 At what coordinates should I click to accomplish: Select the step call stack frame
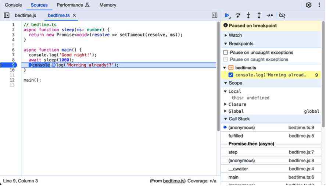tap(271, 152)
